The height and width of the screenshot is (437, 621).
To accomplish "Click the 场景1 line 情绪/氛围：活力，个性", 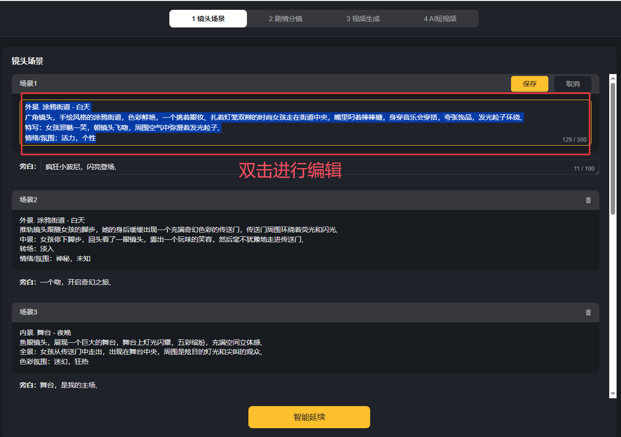I will click(60, 138).
